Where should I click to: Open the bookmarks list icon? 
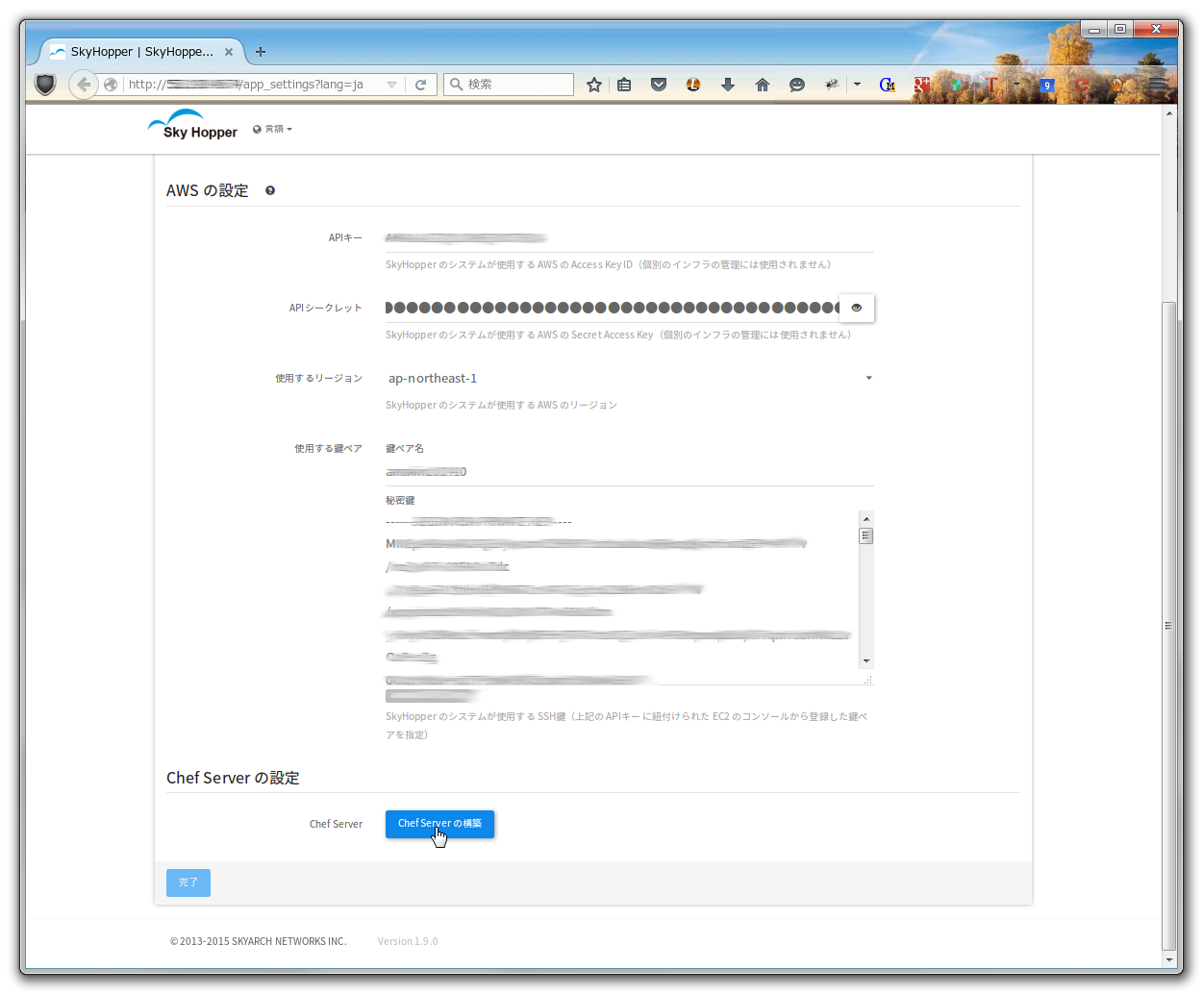tap(624, 85)
